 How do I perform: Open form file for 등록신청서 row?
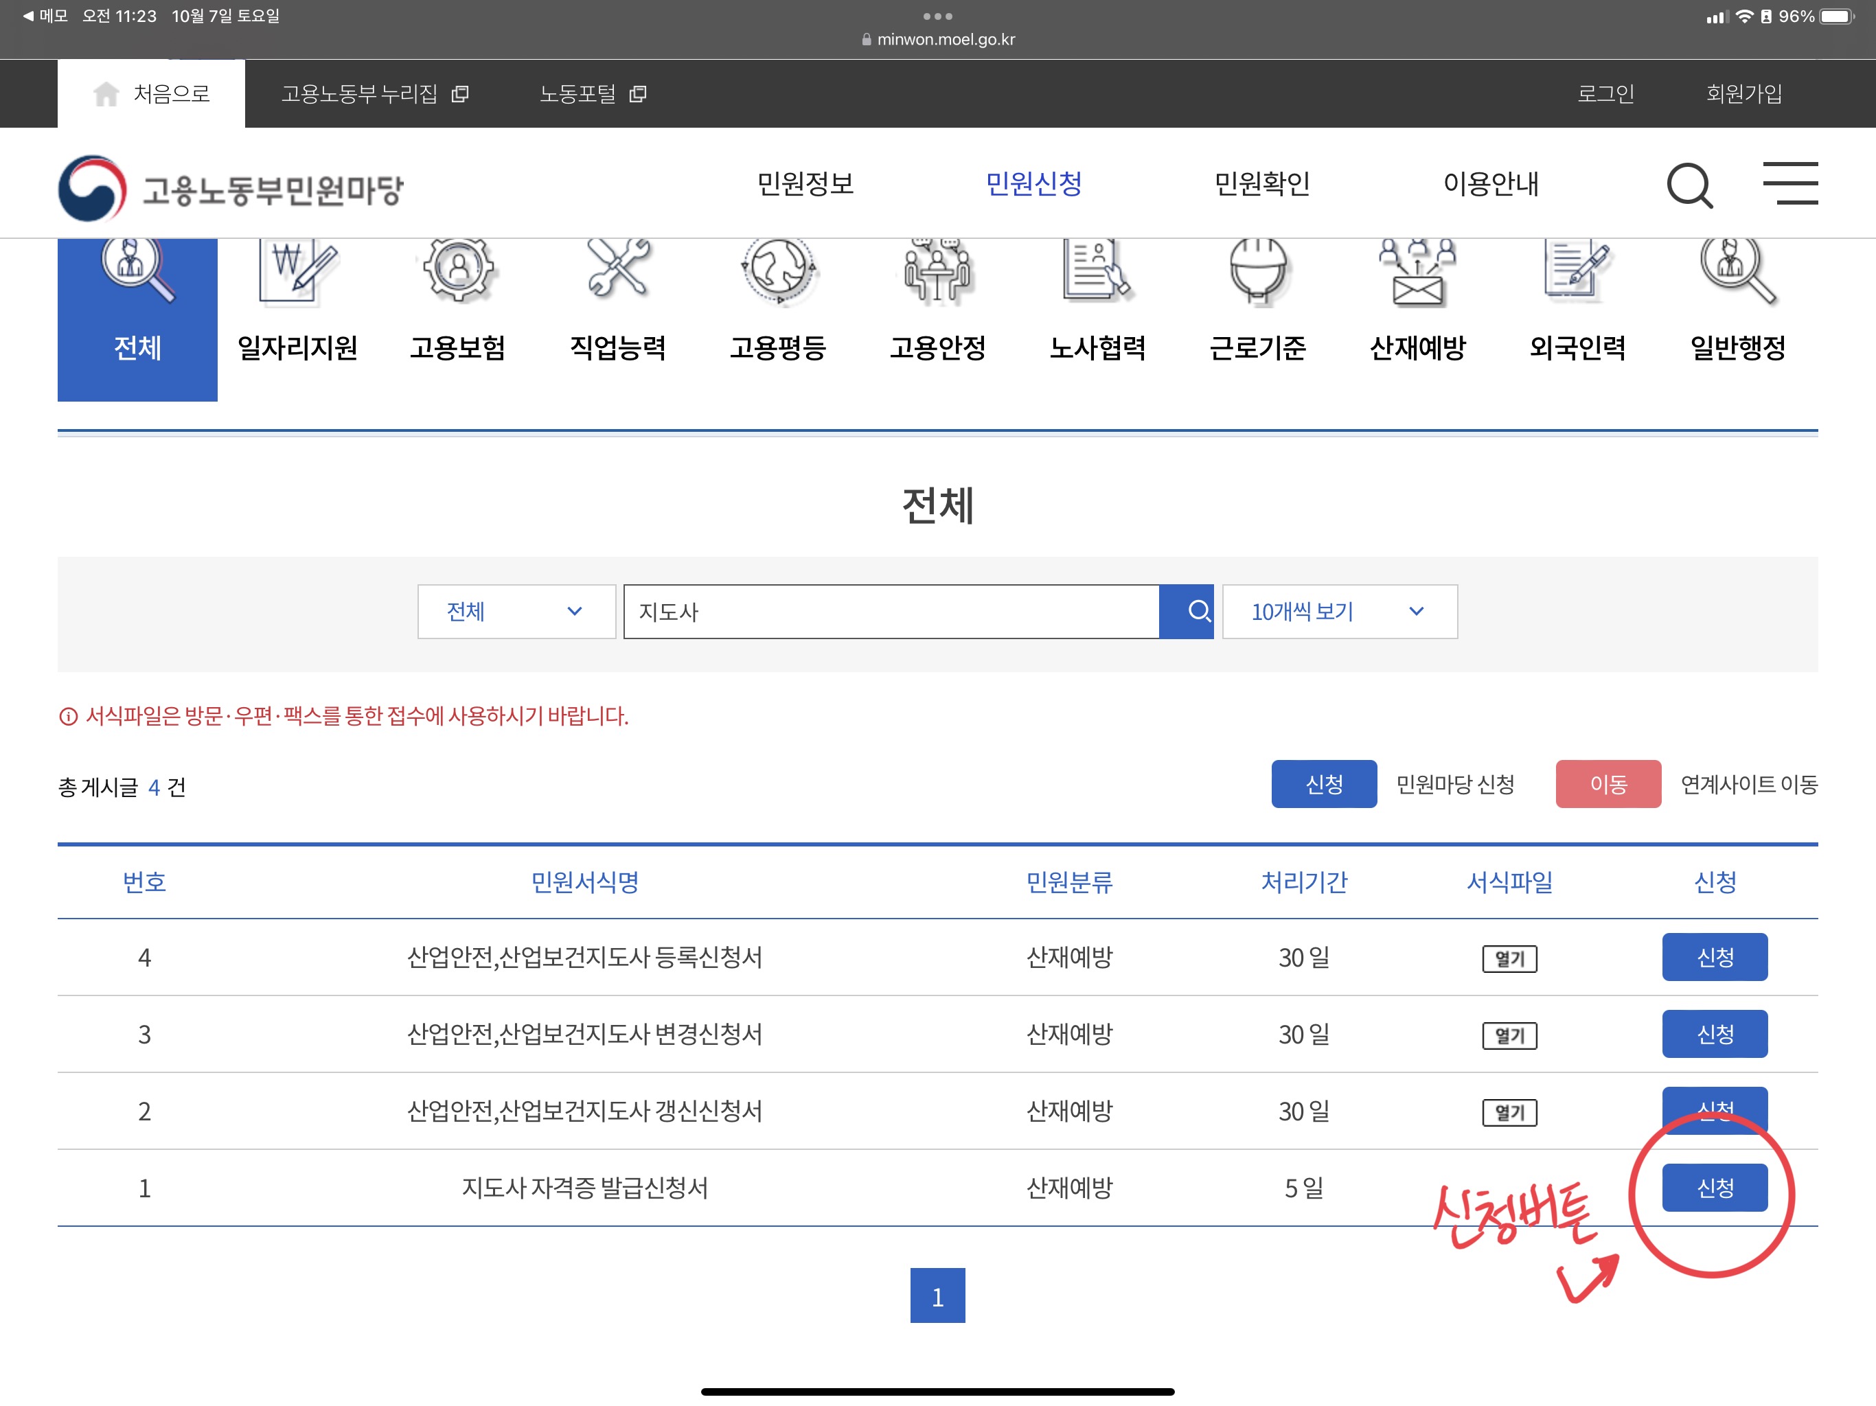pyautogui.click(x=1509, y=958)
